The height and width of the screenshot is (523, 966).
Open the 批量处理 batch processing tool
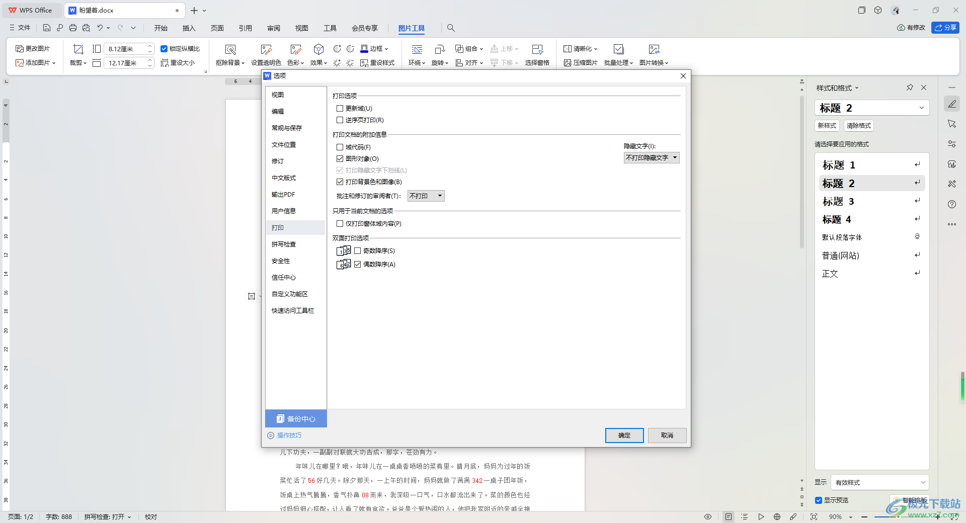[x=618, y=55]
